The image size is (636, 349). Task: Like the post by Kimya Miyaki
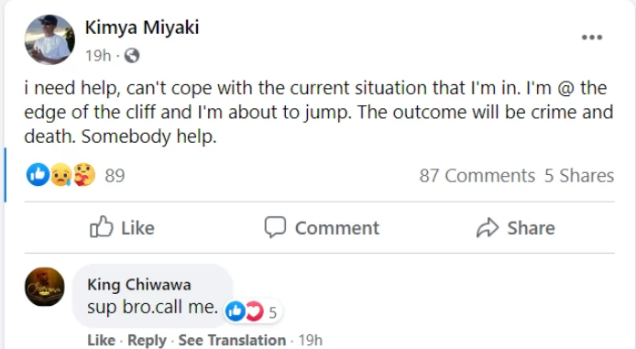[122, 227]
